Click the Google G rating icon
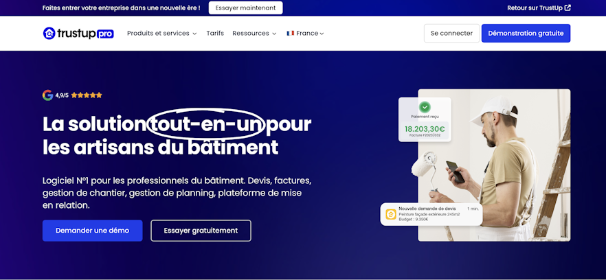The image size is (606, 280). 47,95
